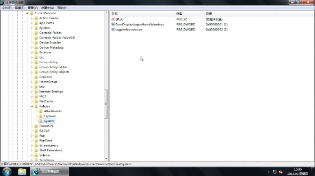This screenshot has height=176, width=315.
Task: Click the Run folder icon
Action: [36, 136]
